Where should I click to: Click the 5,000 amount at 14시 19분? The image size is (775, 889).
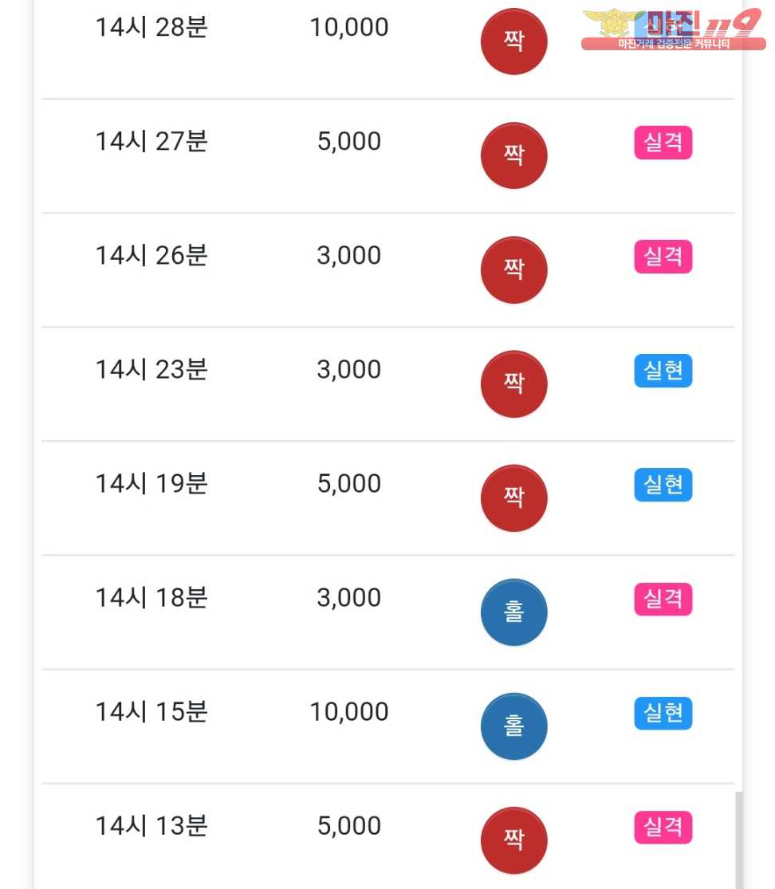point(349,484)
